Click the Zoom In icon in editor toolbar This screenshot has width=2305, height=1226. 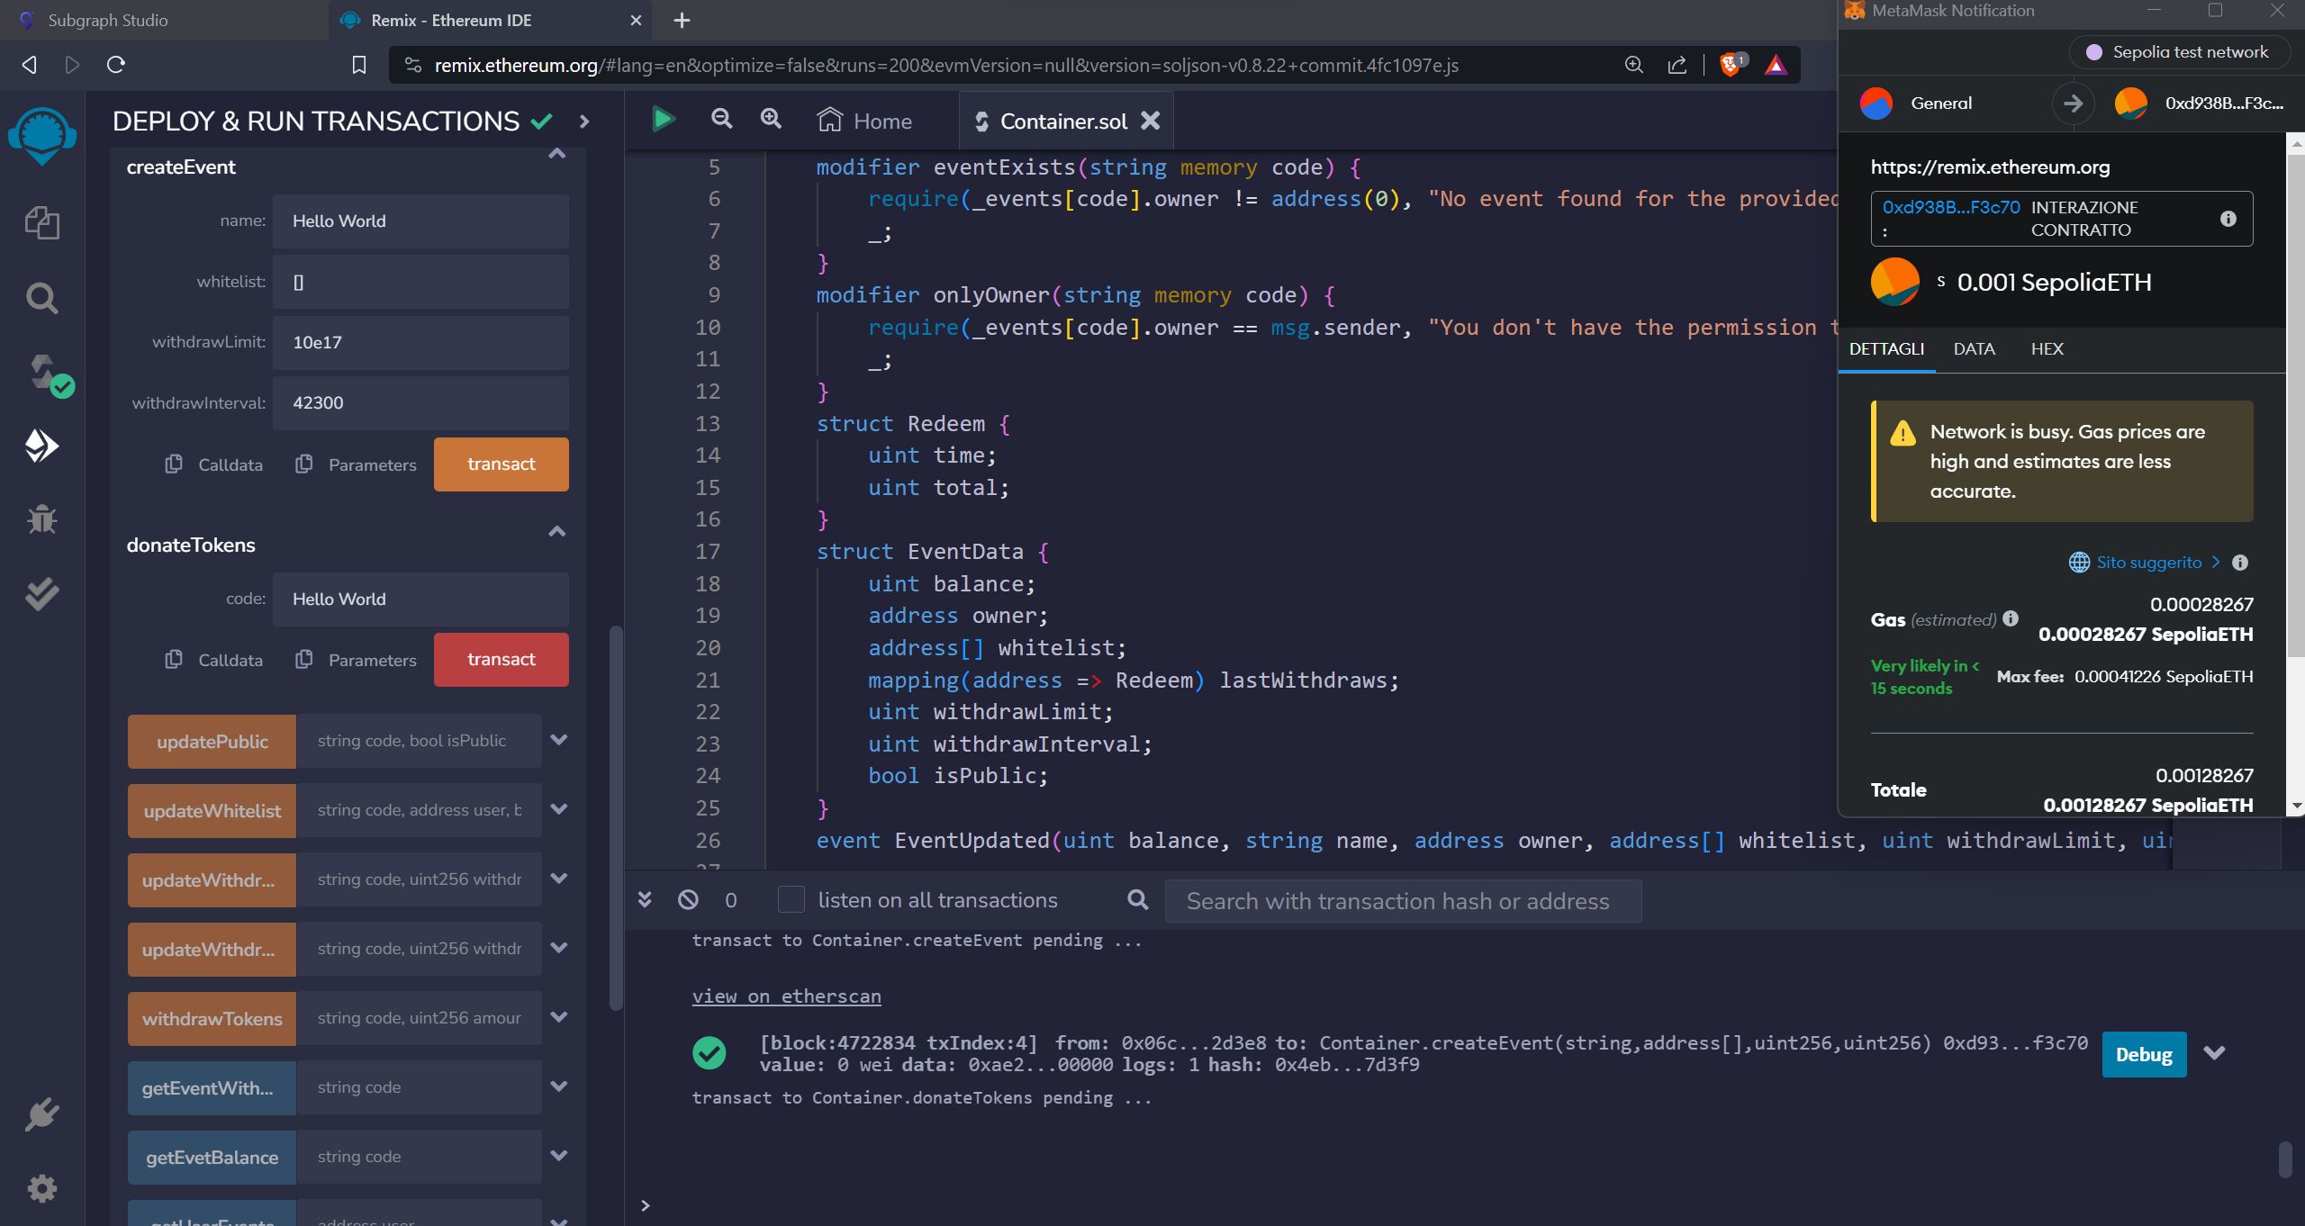(770, 121)
